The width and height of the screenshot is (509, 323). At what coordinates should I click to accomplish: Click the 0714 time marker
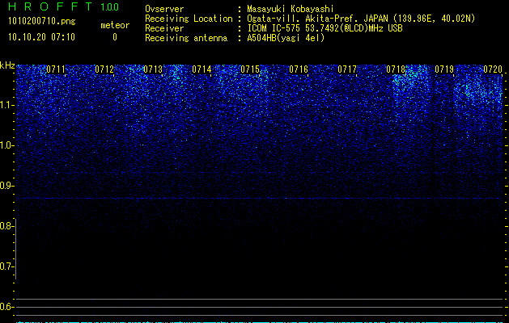coord(201,69)
